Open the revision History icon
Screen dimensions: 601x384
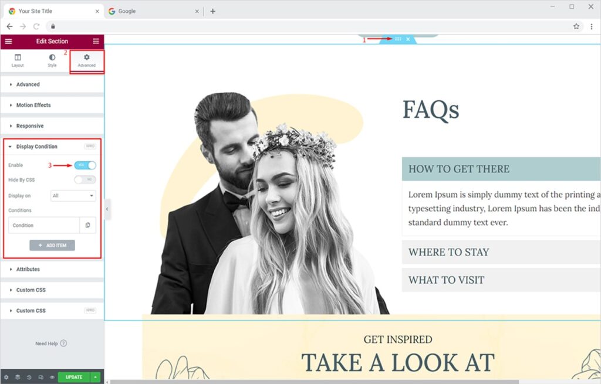point(29,377)
